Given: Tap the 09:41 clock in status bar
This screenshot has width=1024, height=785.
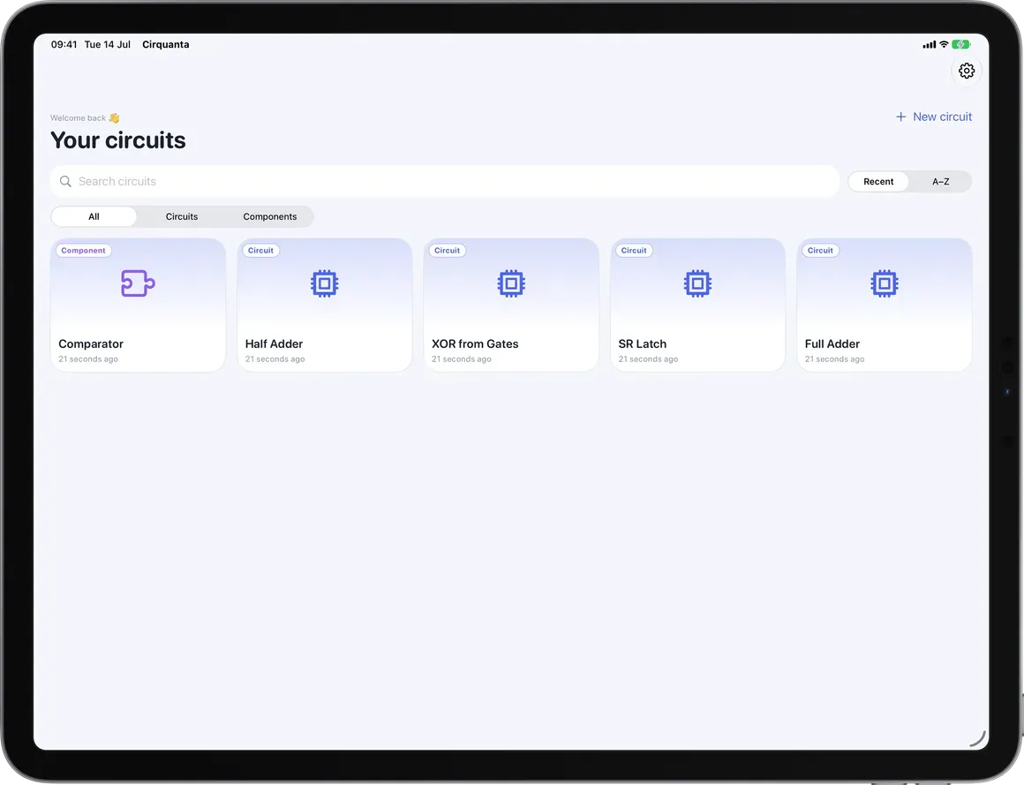Looking at the screenshot, I should [64, 44].
